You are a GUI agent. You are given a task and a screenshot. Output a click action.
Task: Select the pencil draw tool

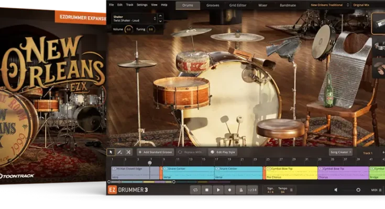tap(119, 152)
